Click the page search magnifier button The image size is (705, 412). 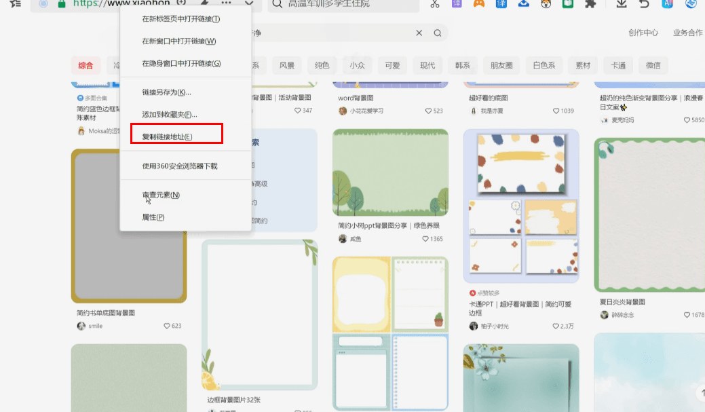tap(438, 33)
